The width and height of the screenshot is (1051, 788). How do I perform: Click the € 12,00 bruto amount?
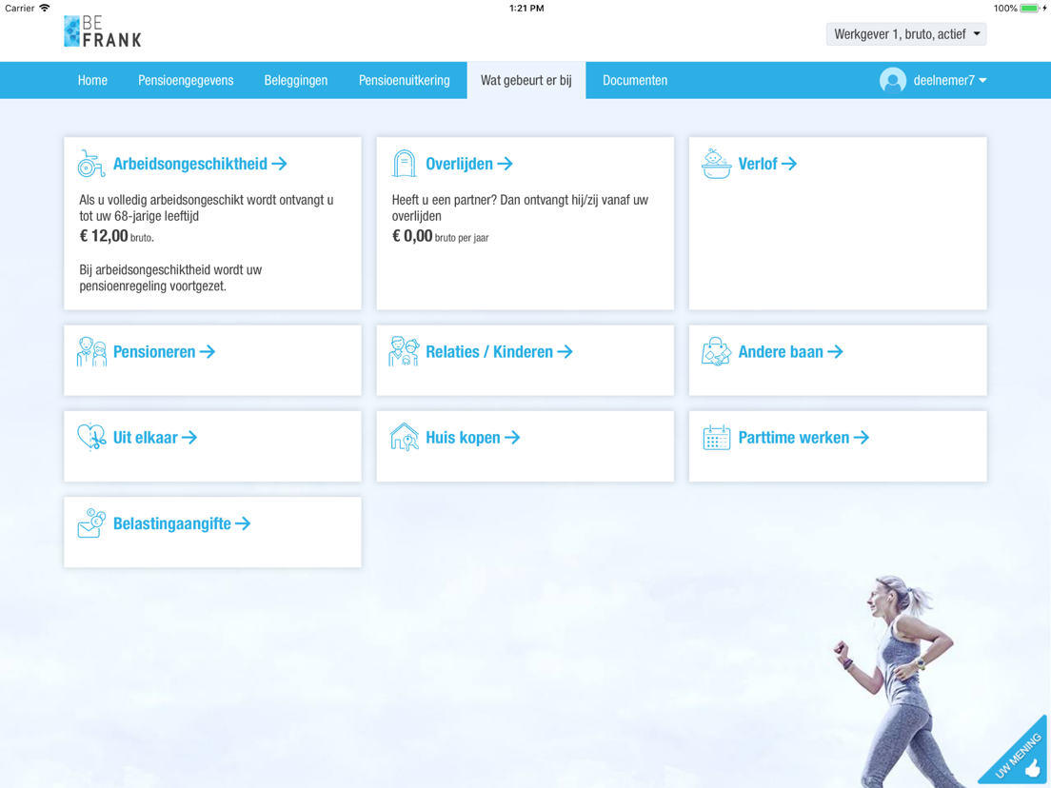[x=117, y=236]
